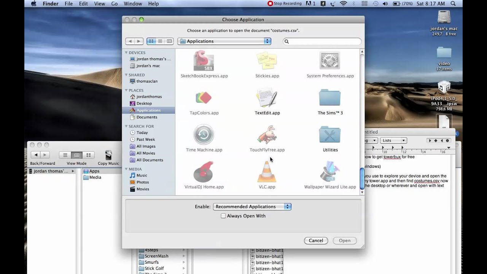Choose TextEdit.app icon
This screenshot has width=487, height=274.
(x=267, y=98)
